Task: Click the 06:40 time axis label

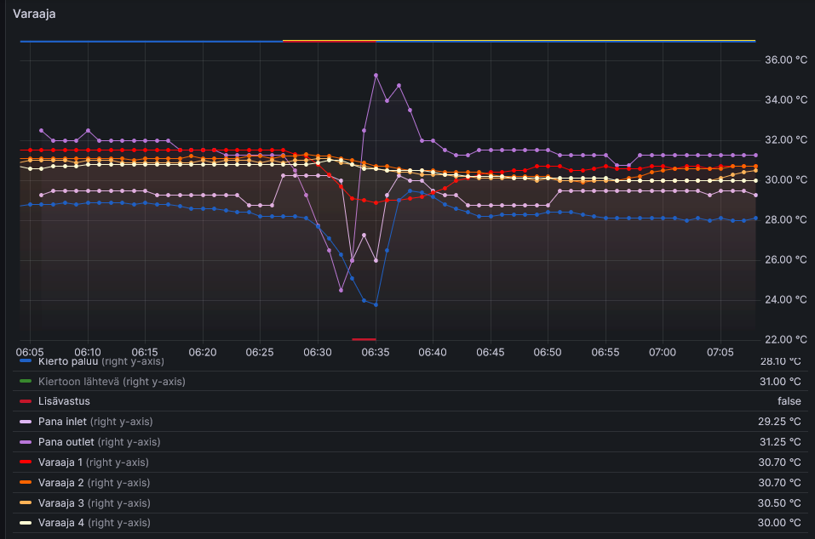Action: 433,352
